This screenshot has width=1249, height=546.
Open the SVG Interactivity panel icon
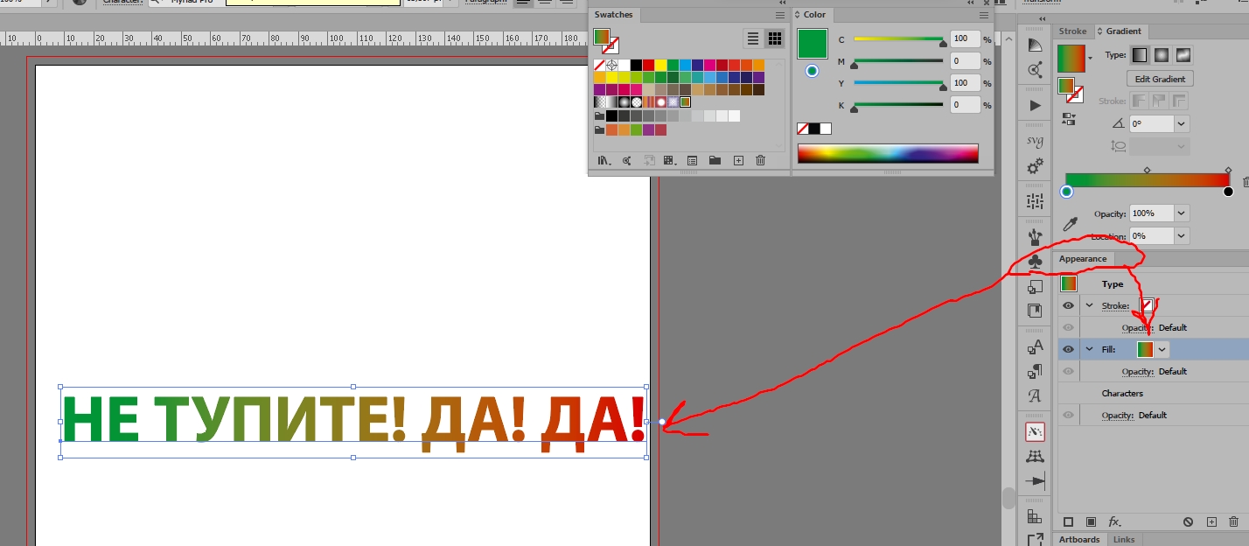click(x=1035, y=141)
